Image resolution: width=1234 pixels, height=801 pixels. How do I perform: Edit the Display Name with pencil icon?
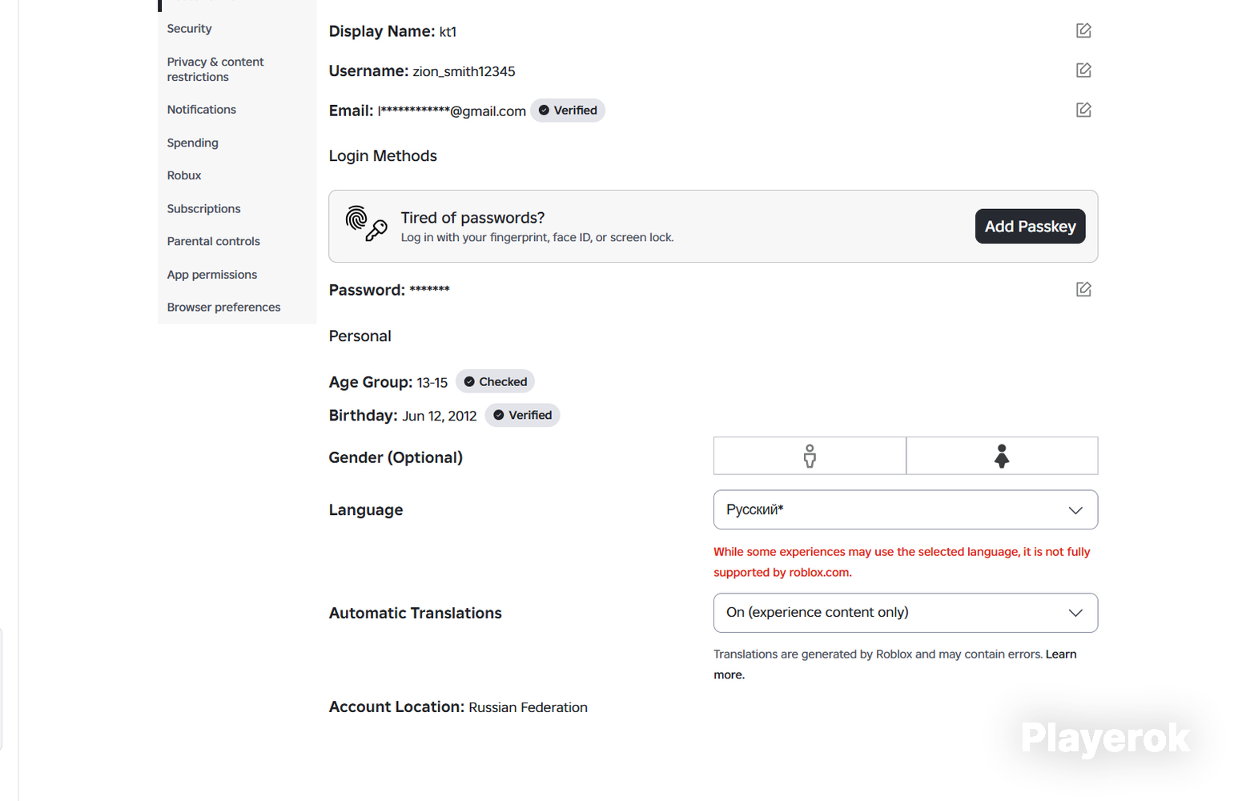(x=1083, y=30)
